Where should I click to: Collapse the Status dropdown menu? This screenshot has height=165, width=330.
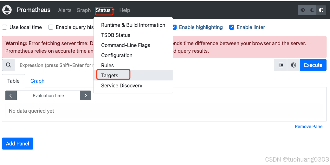(104, 10)
